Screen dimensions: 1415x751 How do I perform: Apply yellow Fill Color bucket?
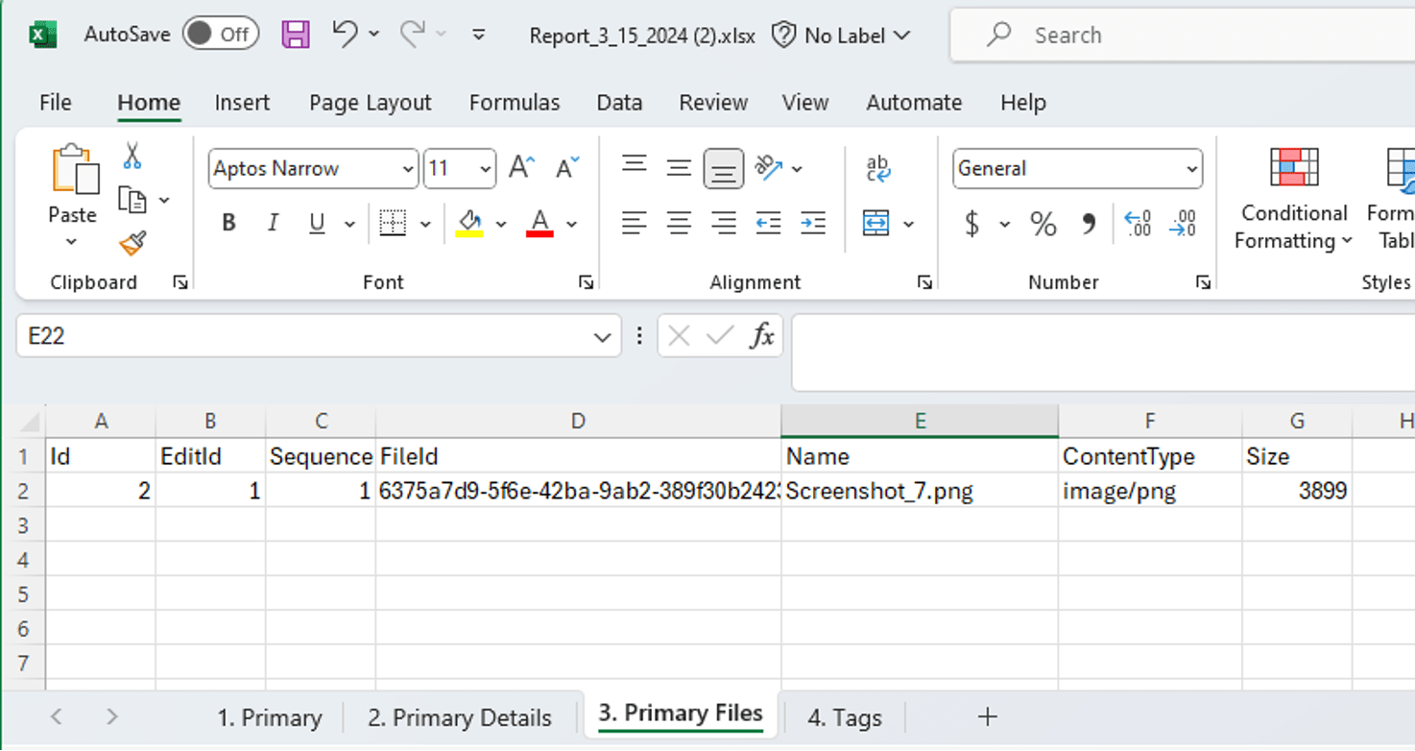469,224
